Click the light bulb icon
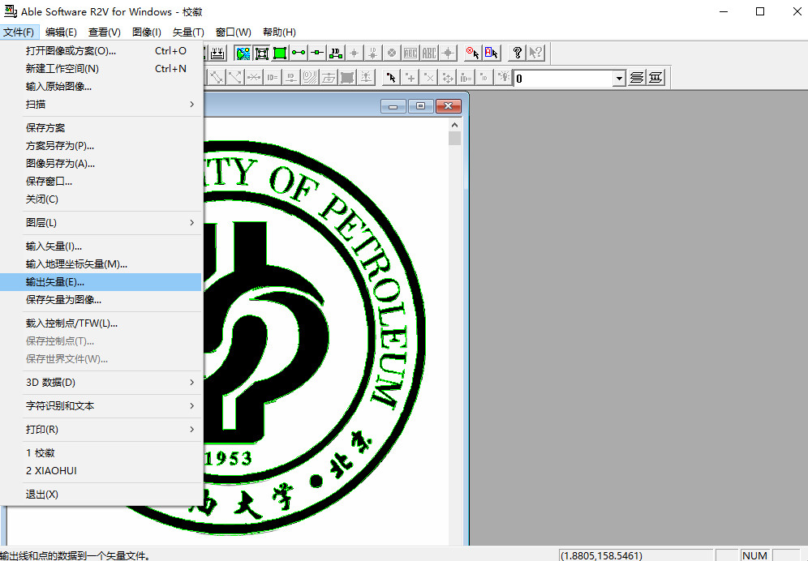808x561 pixels. [502, 78]
